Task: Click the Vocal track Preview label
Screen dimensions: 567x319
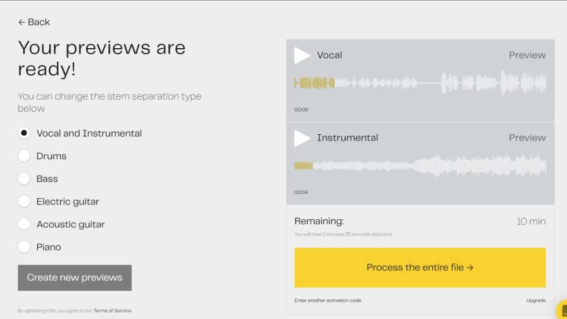Action: (527, 56)
